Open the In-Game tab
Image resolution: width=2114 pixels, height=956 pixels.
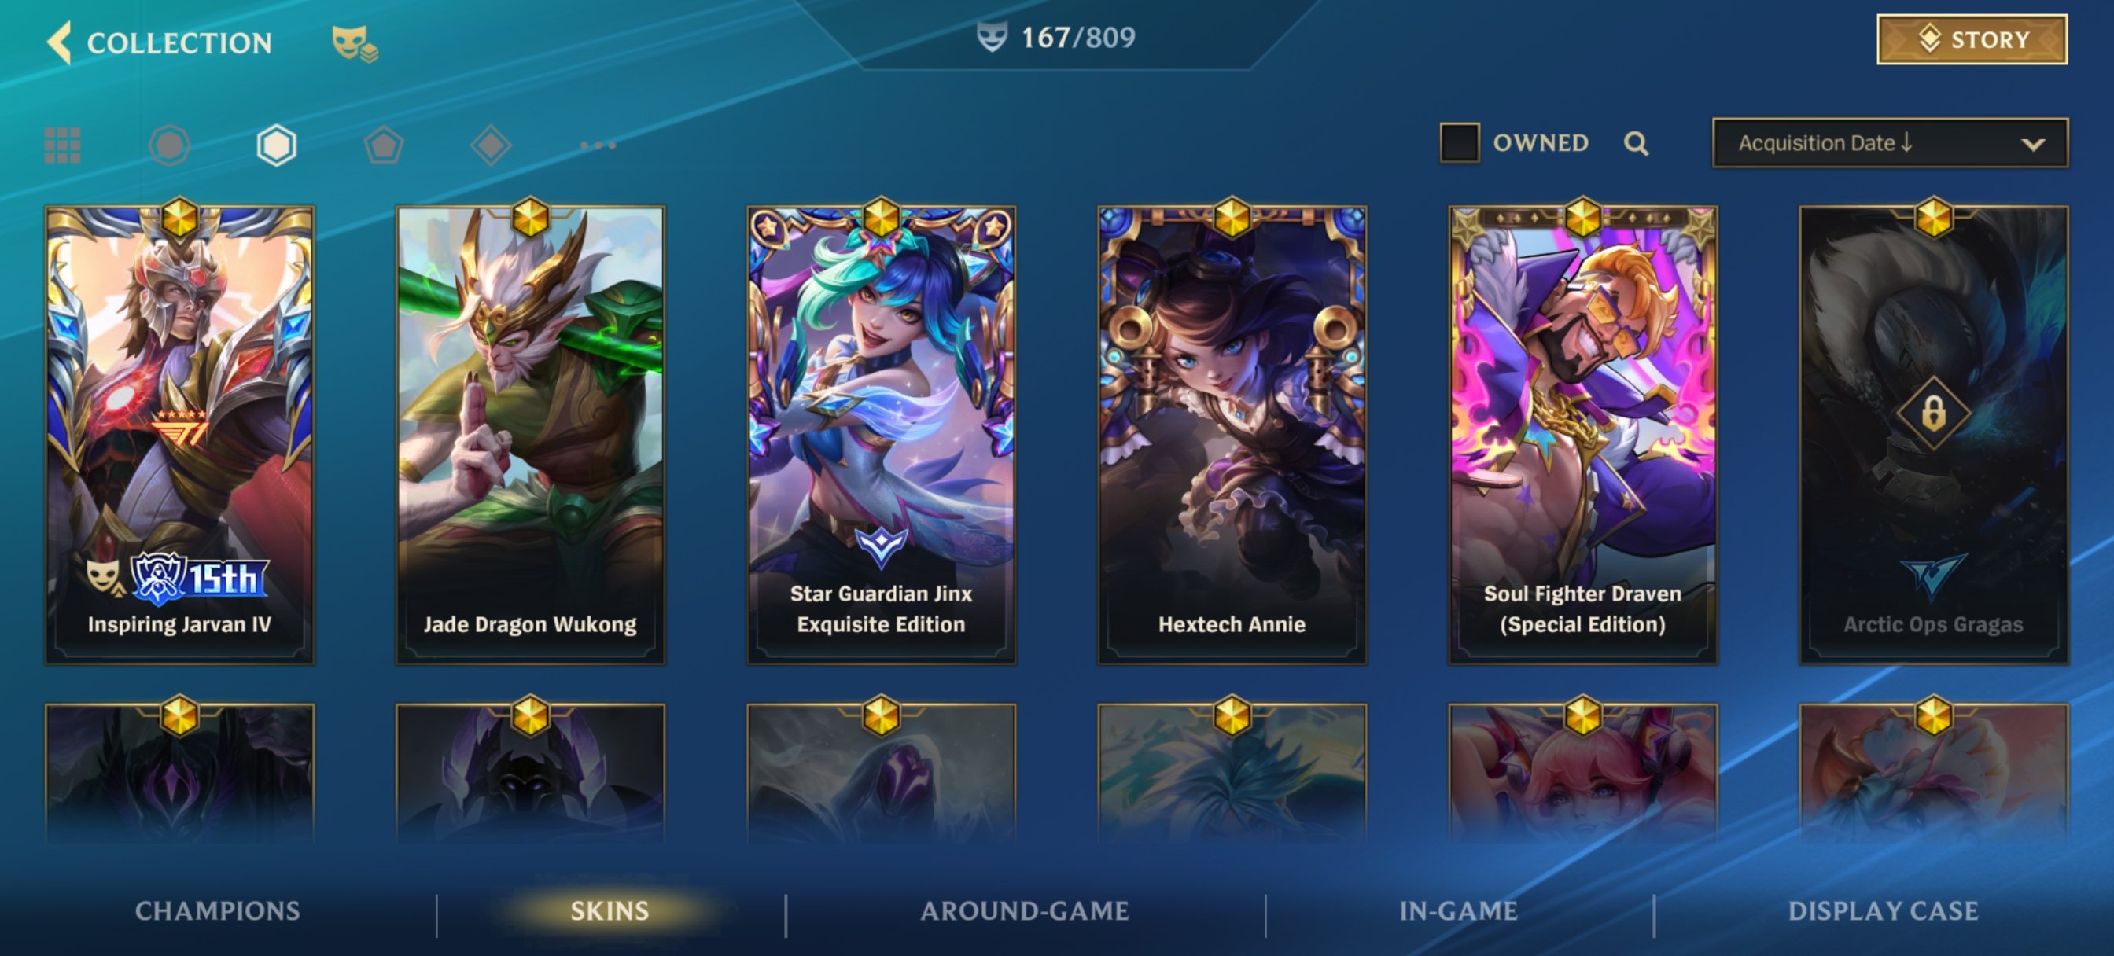pos(1458,911)
